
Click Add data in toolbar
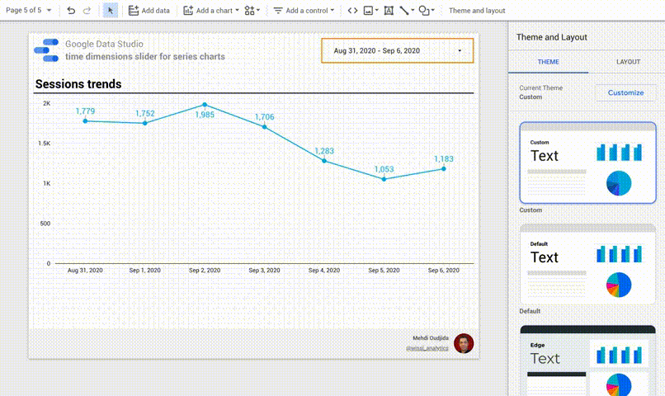tap(149, 11)
